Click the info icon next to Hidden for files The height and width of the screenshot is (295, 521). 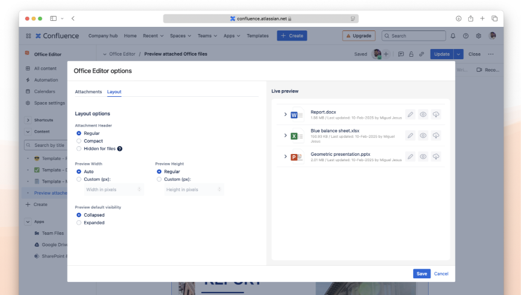point(120,149)
